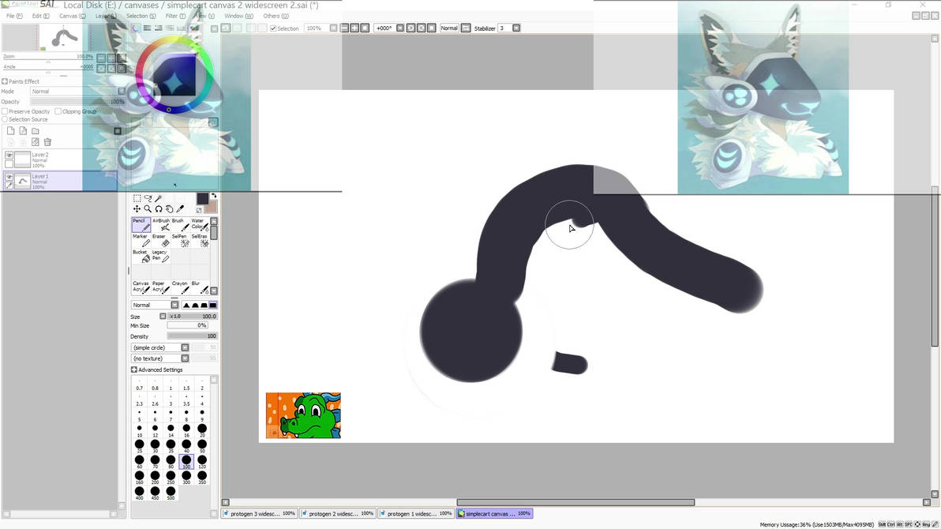This screenshot has height=529, width=941.
Task: Select the SelEras tool
Action: coord(199,239)
